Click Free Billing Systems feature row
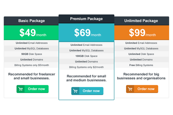173x115 pixels. tap(141, 65)
